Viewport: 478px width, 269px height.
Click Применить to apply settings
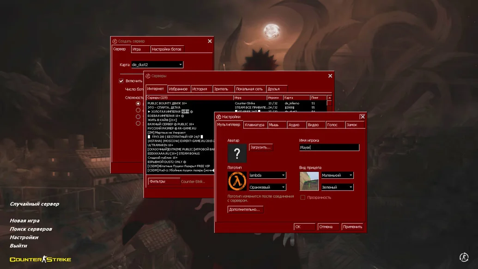click(352, 227)
